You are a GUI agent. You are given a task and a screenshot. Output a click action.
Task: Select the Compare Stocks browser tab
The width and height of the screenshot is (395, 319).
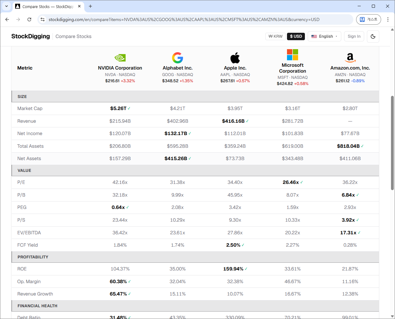[x=48, y=6]
